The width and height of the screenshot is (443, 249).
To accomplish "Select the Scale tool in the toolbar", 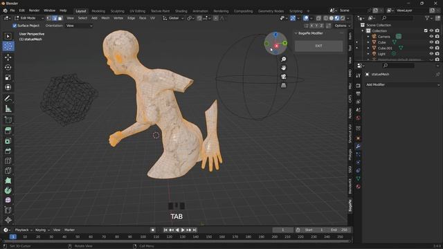I will point(8,77).
